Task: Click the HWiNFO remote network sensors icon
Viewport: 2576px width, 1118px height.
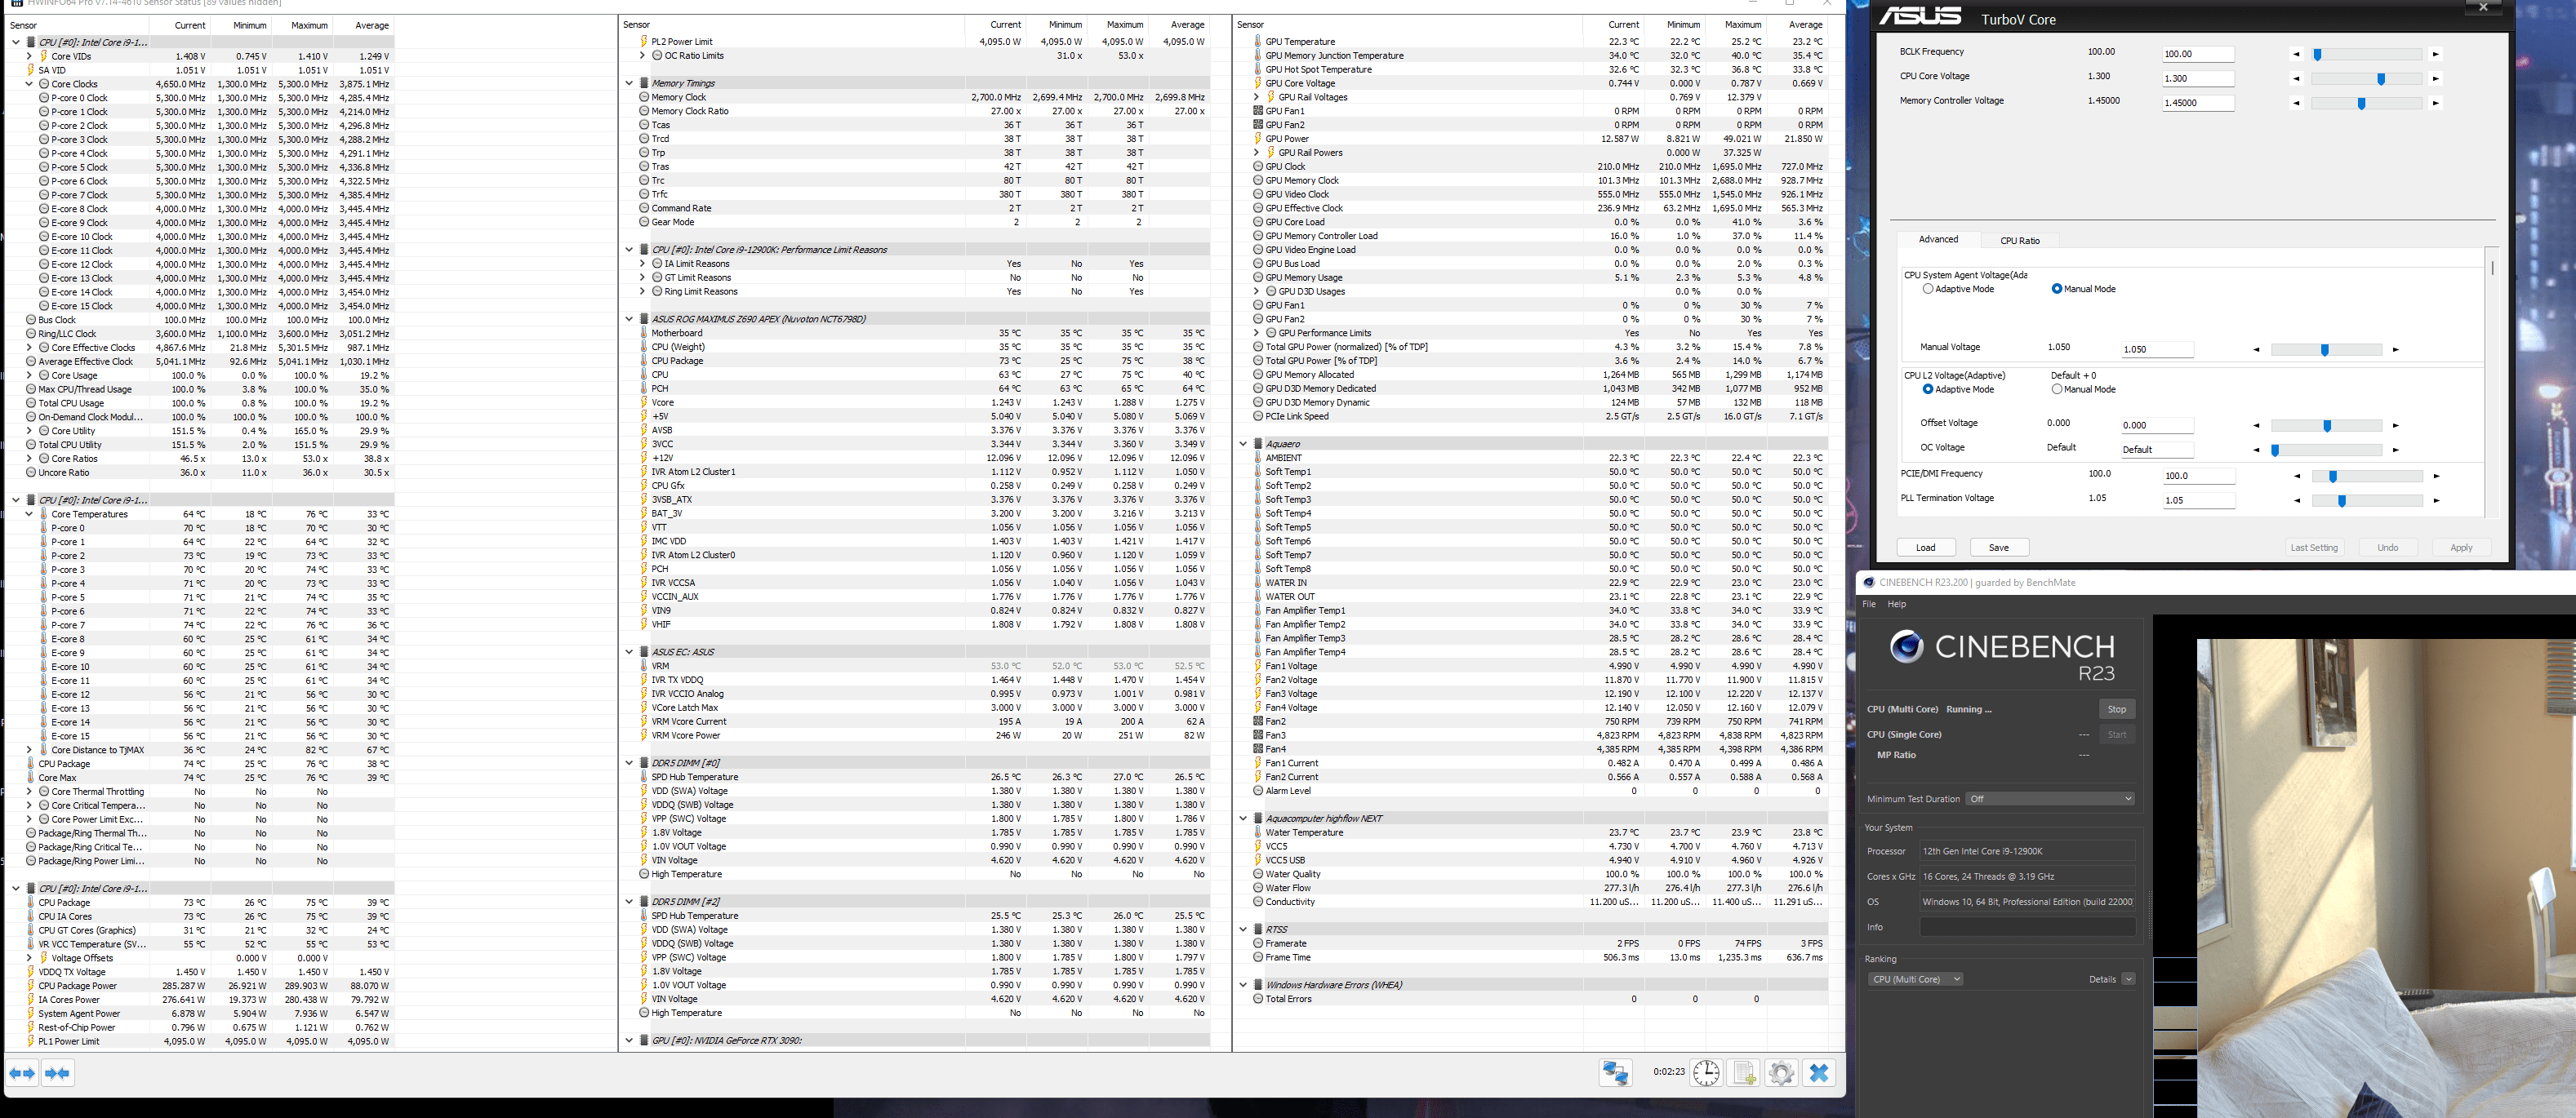Action: coord(1615,1072)
